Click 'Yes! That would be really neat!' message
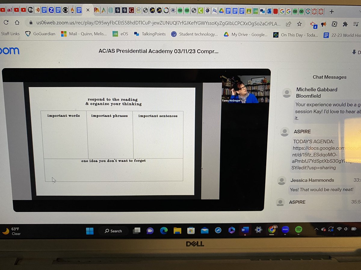Image resolution: width=361 pixels, height=270 pixels. [321, 190]
